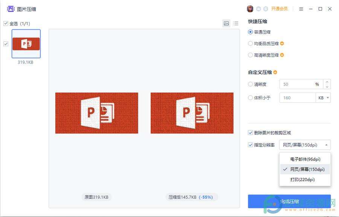
Task: Uncheck the 319.1KB image checkbox
Action: coord(6,44)
